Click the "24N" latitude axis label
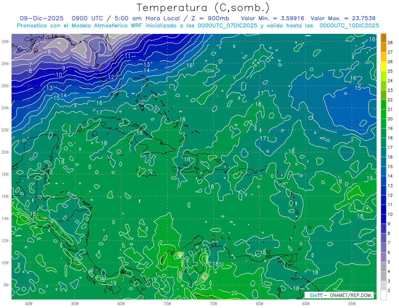The width and height of the screenshot is (399, 308). coord(5,108)
